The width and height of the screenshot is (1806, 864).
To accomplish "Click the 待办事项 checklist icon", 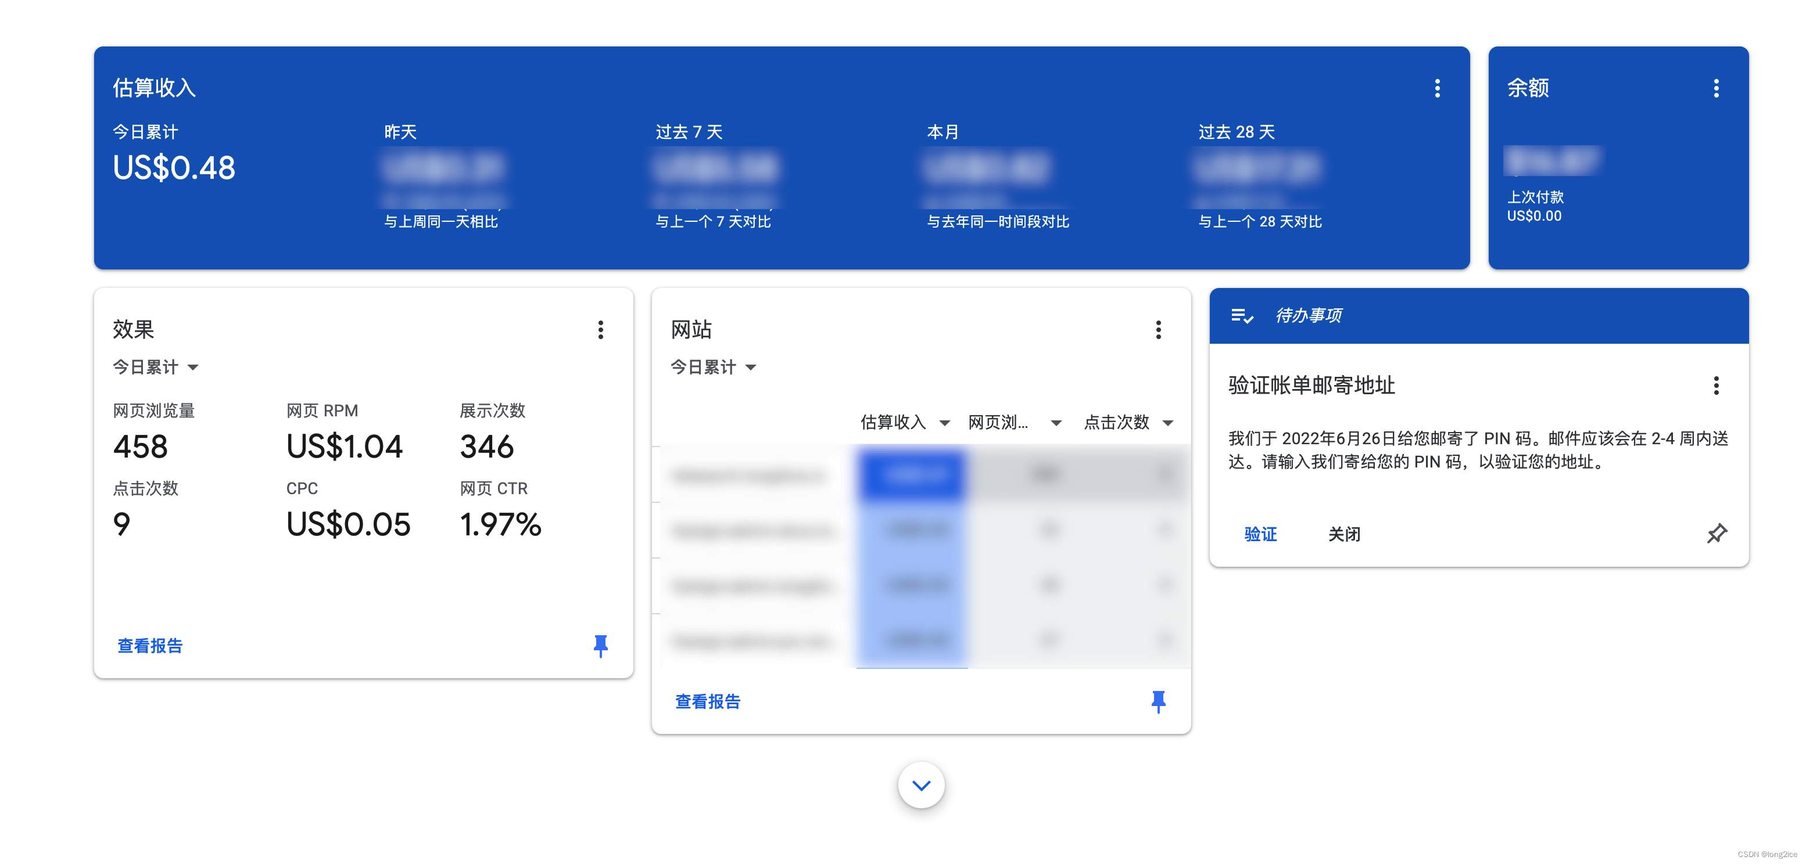I will pos(1241,316).
